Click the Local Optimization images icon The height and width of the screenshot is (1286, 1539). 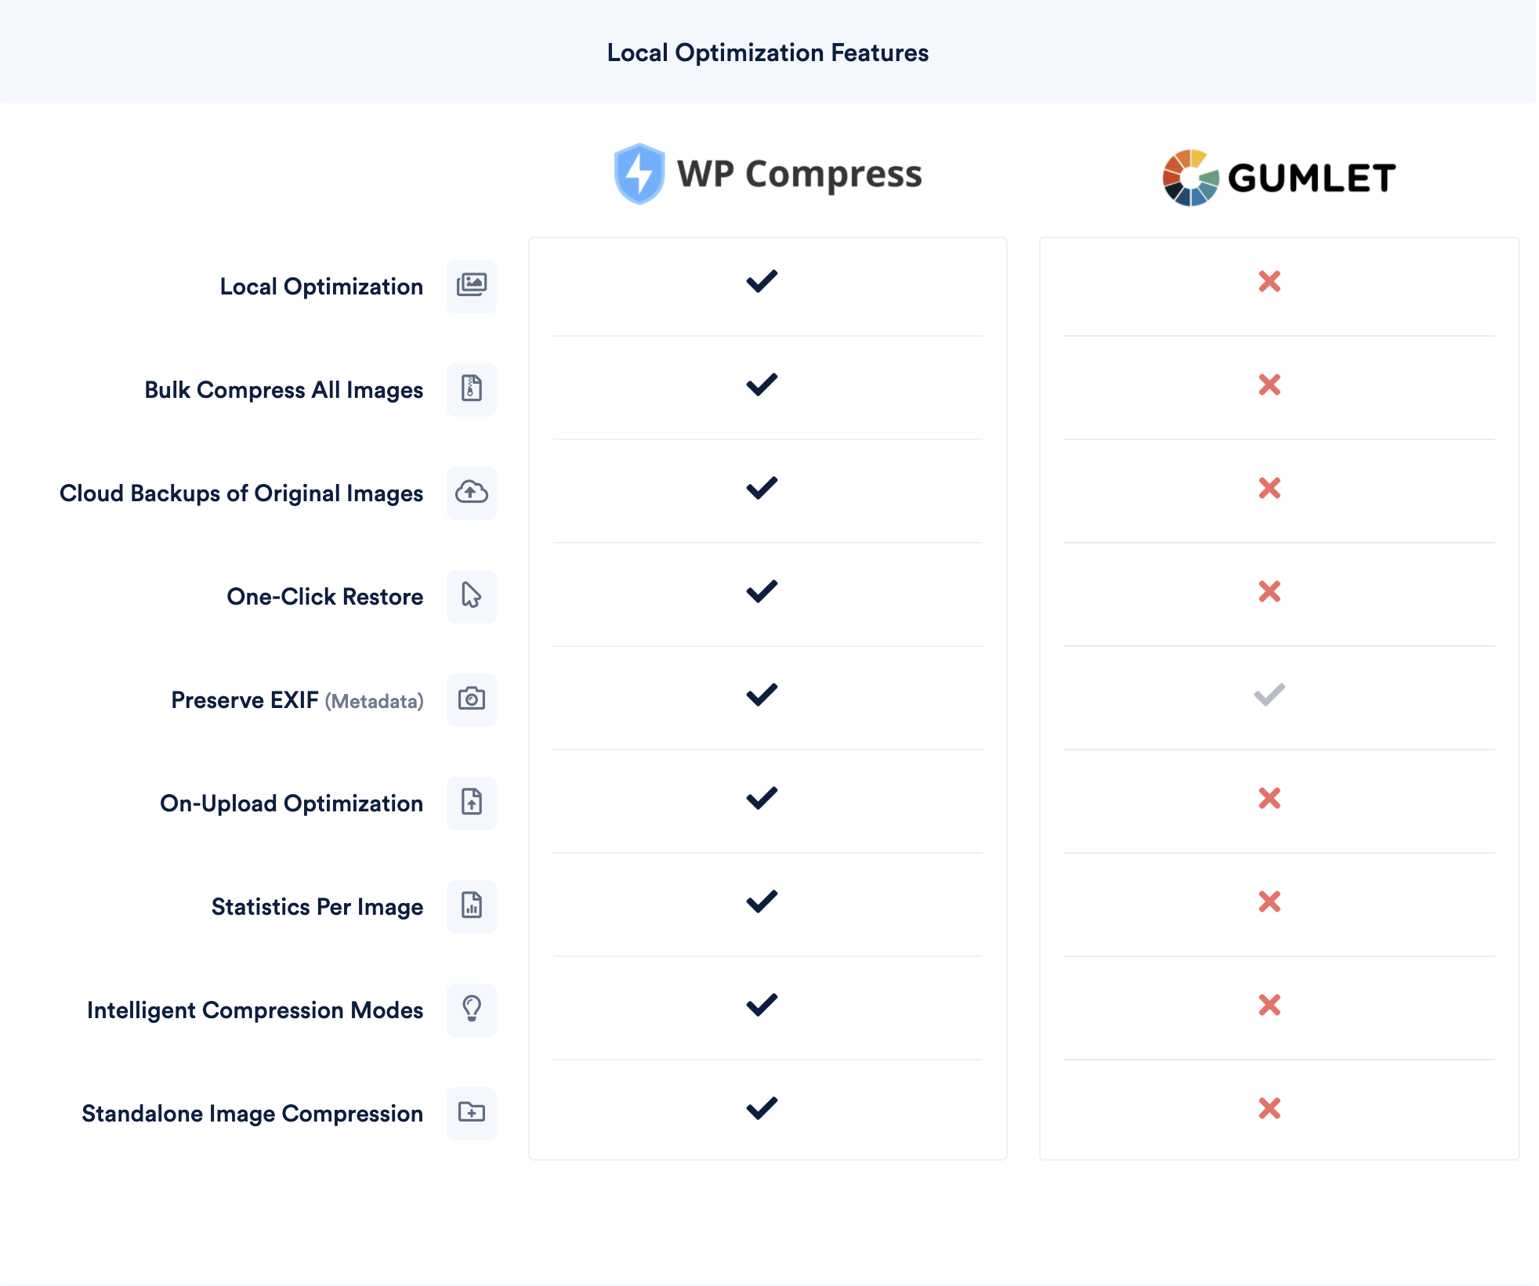click(471, 285)
